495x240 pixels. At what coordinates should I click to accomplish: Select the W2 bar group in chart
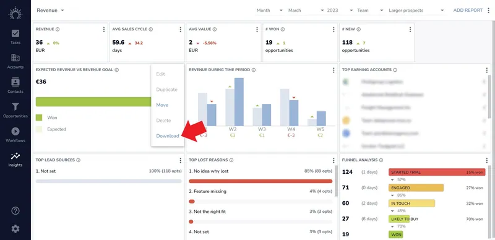pyautogui.click(x=235, y=101)
